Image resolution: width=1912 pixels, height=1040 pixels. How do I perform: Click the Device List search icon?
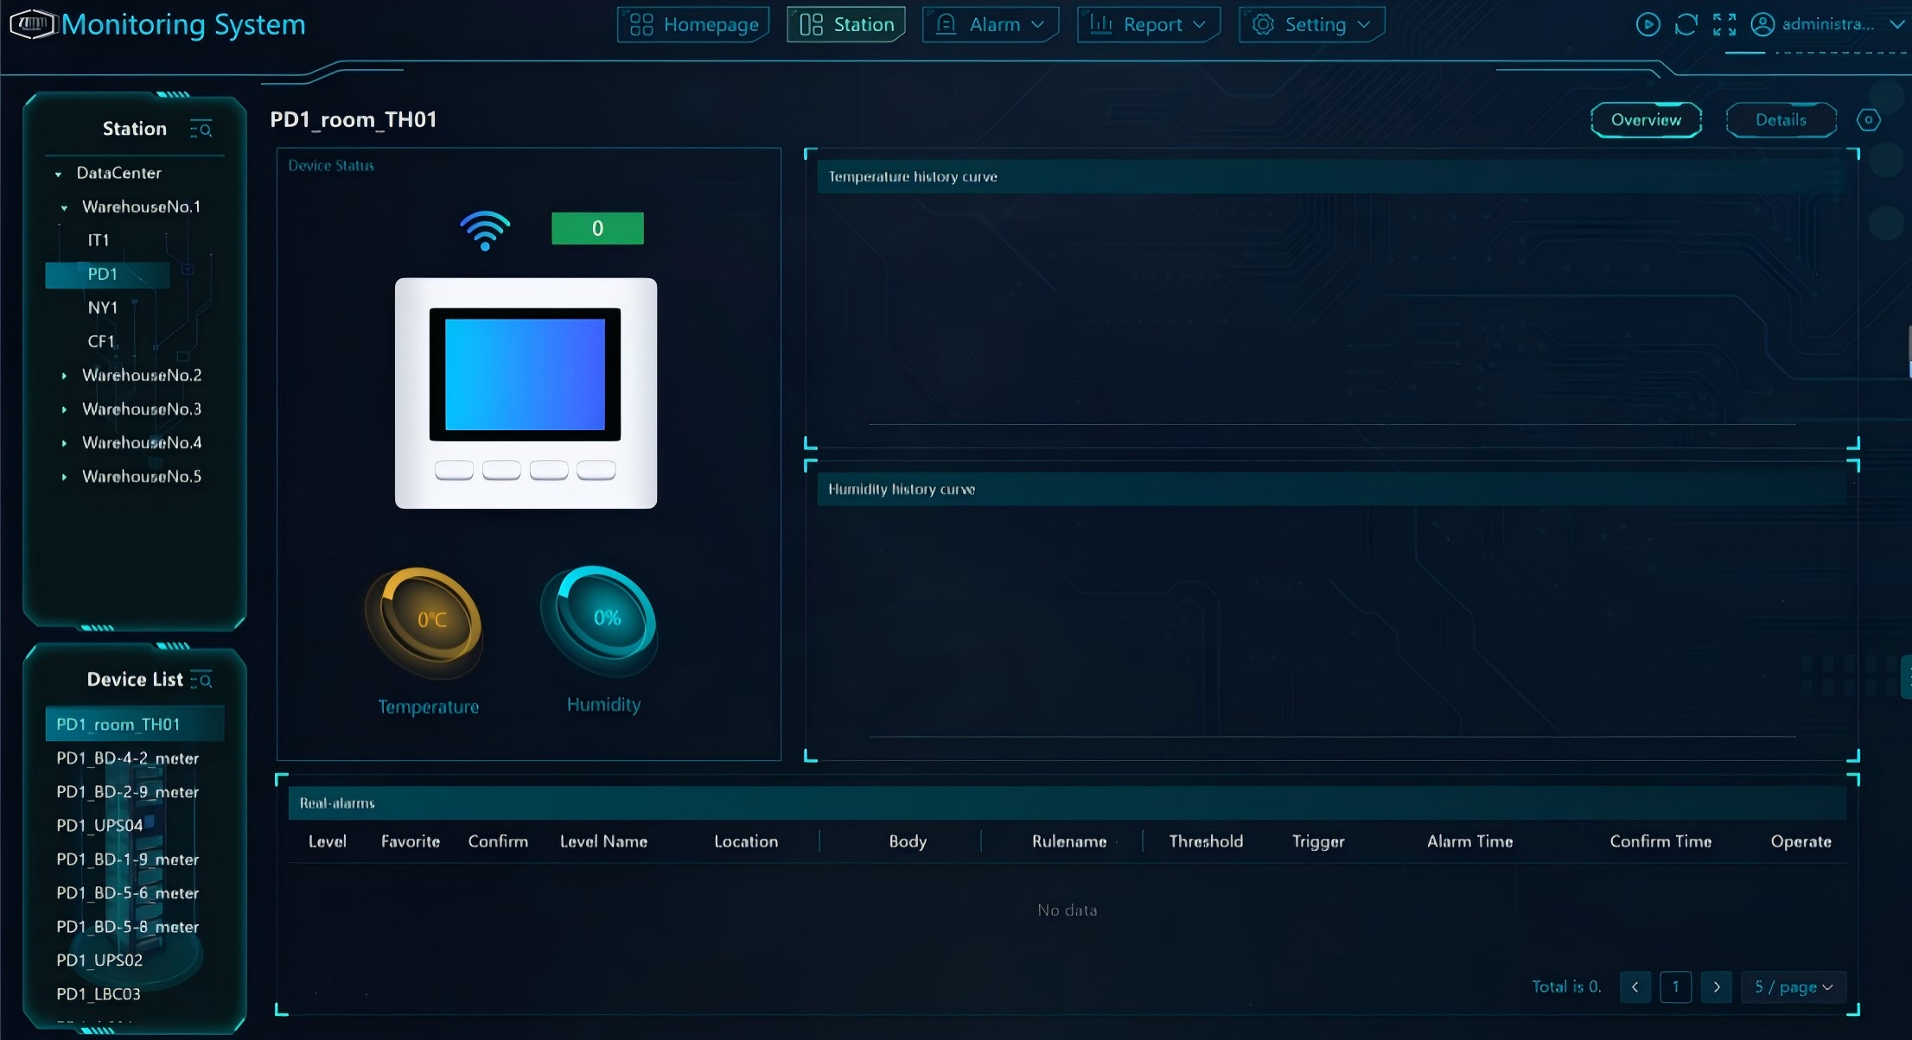coord(201,680)
